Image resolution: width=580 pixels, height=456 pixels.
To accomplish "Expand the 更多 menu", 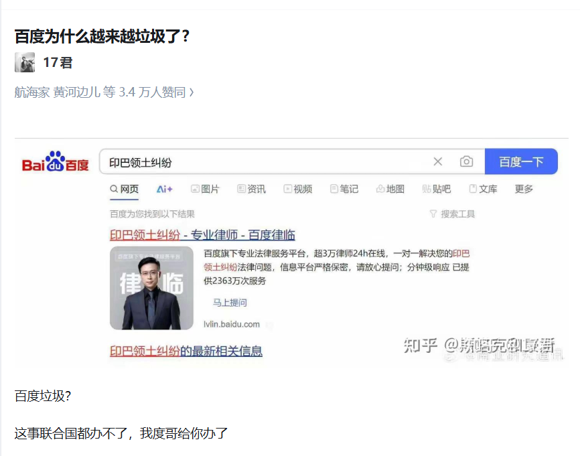I will pos(524,189).
